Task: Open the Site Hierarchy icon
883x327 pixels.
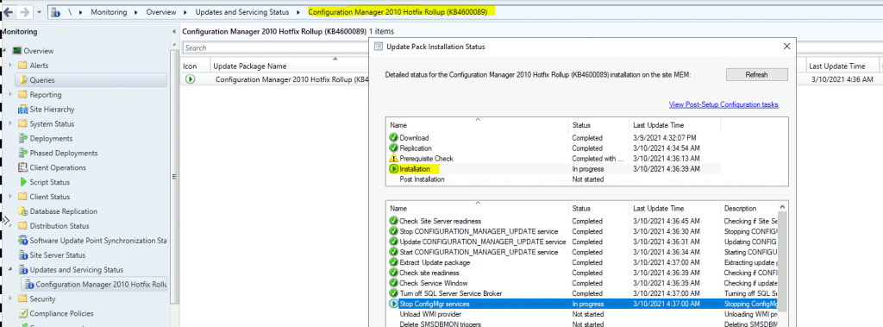Action: [x=22, y=110]
